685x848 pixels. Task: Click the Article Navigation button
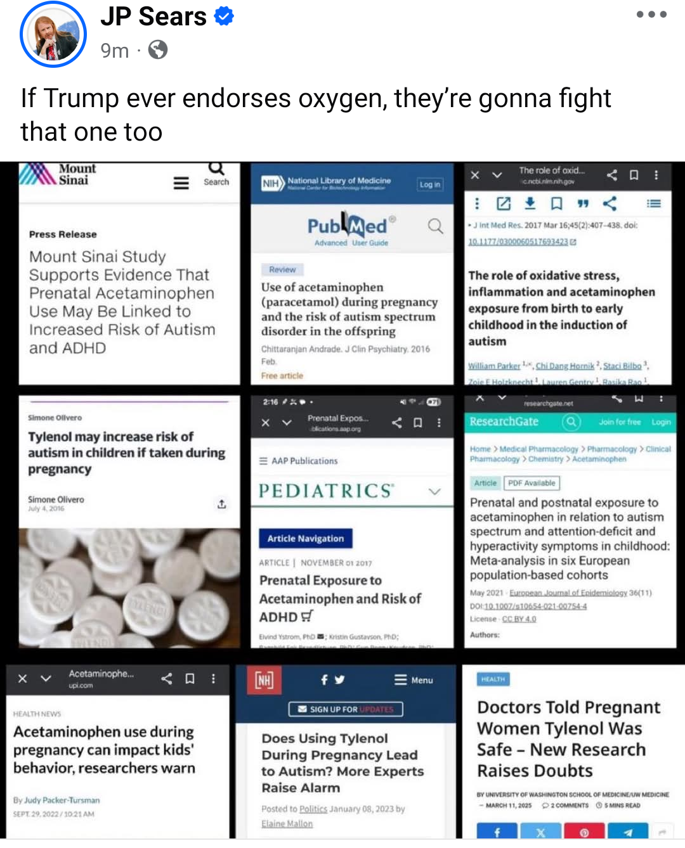pos(306,538)
